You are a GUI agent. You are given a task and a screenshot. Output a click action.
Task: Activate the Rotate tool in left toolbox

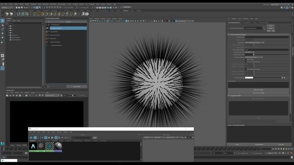coord(2,38)
